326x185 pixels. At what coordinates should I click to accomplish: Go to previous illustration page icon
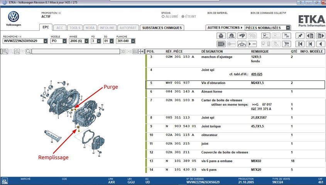(311, 36)
